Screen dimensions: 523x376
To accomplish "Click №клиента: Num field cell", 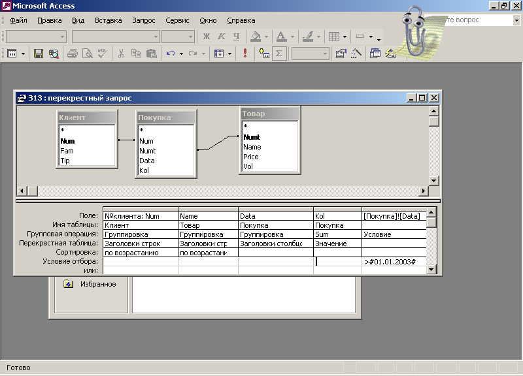I will tap(141, 216).
